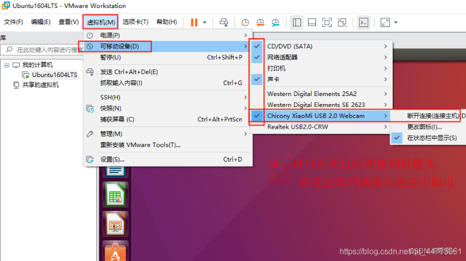Image resolution: width=466 pixels, height=261 pixels.
Task: Open LibreOffice Calc in Ubuntu dock
Action: [x=115, y=195]
